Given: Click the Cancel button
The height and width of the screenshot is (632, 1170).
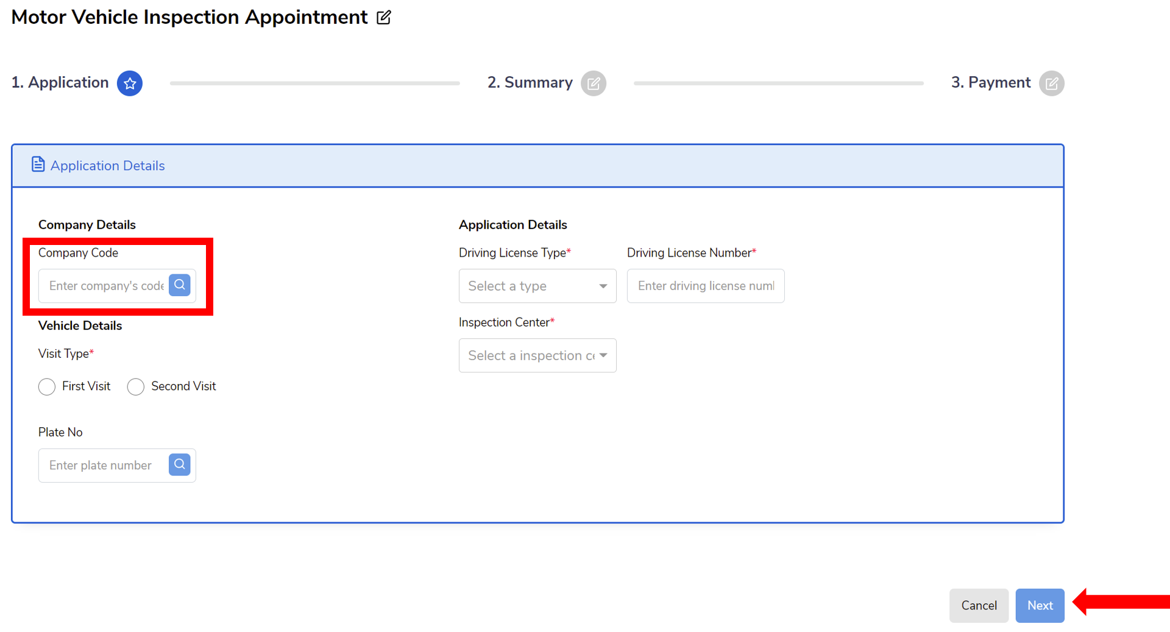Looking at the screenshot, I should tap(979, 605).
